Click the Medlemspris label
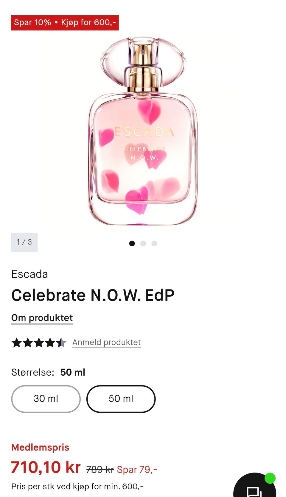 40,447
